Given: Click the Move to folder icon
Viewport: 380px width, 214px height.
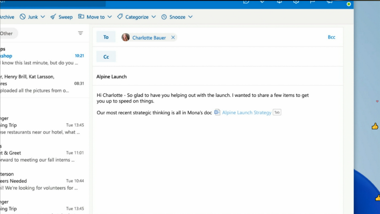Looking at the screenshot, I should pyautogui.click(x=81, y=17).
